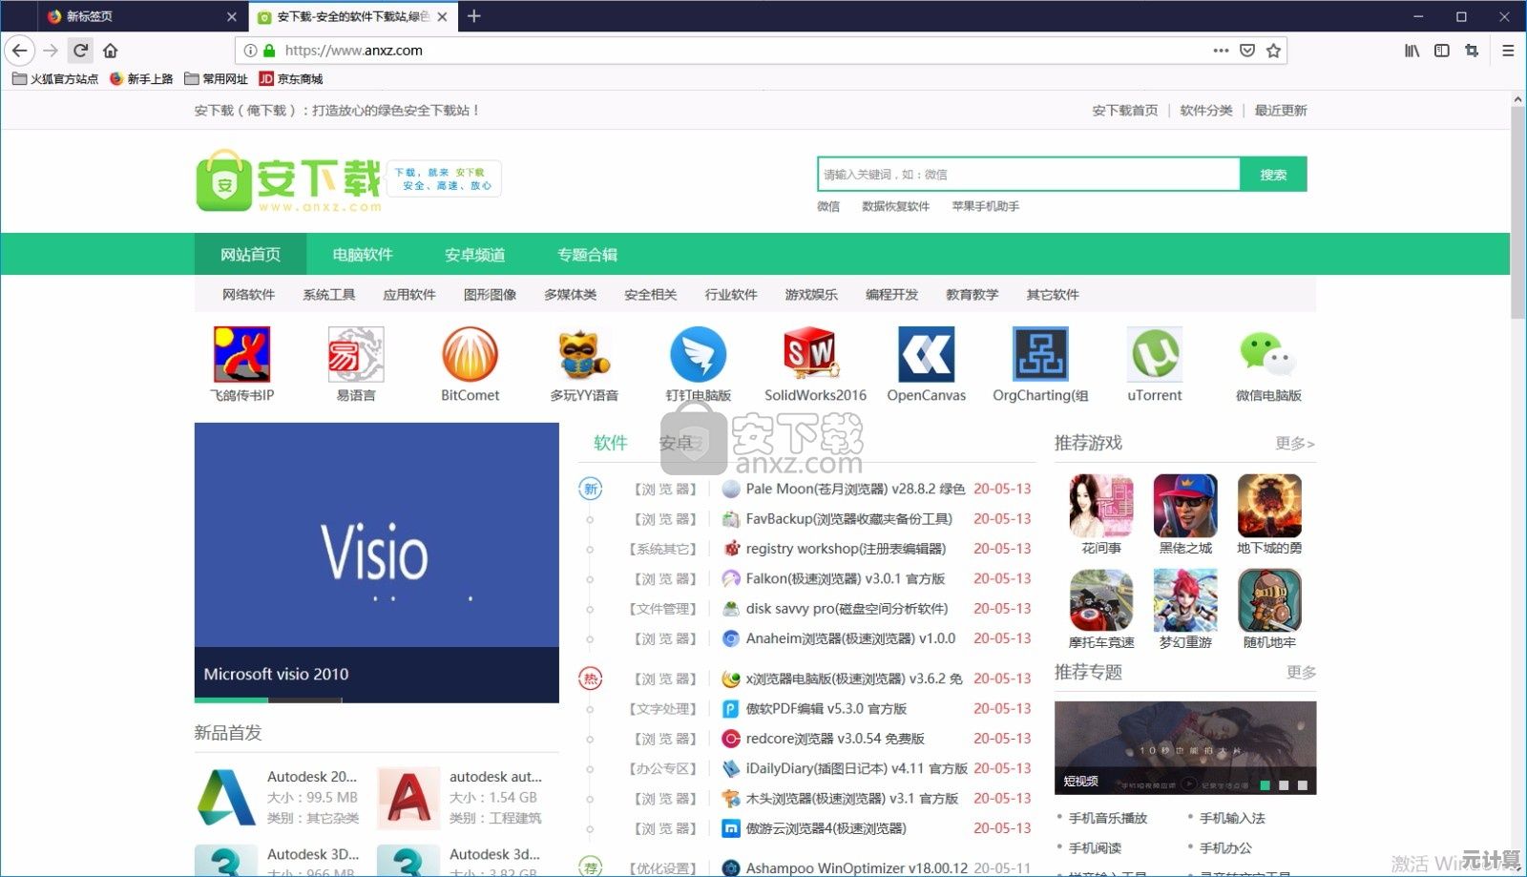The width and height of the screenshot is (1527, 877).
Task: Open the 火狐官方站点 bookmarks folder
Action: point(55,79)
